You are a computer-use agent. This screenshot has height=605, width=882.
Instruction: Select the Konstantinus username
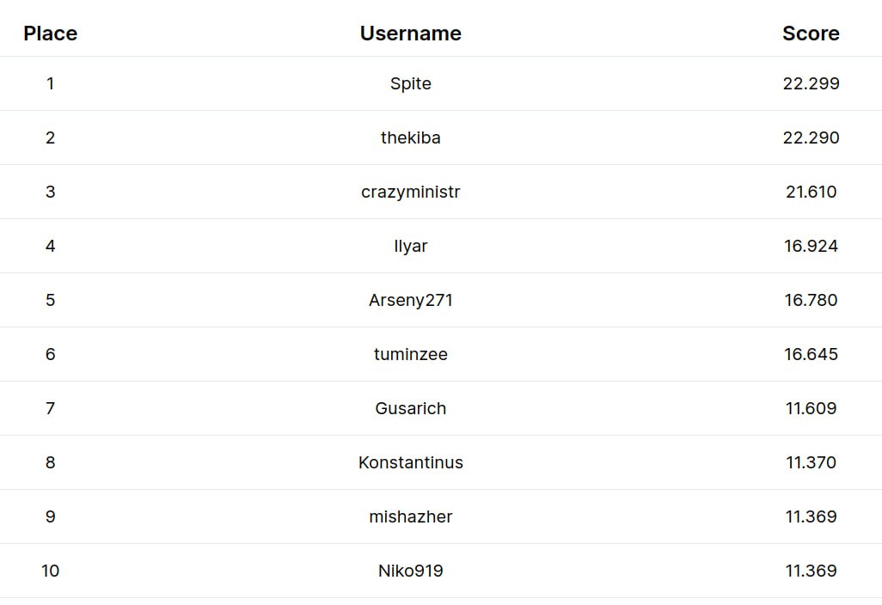pos(410,462)
